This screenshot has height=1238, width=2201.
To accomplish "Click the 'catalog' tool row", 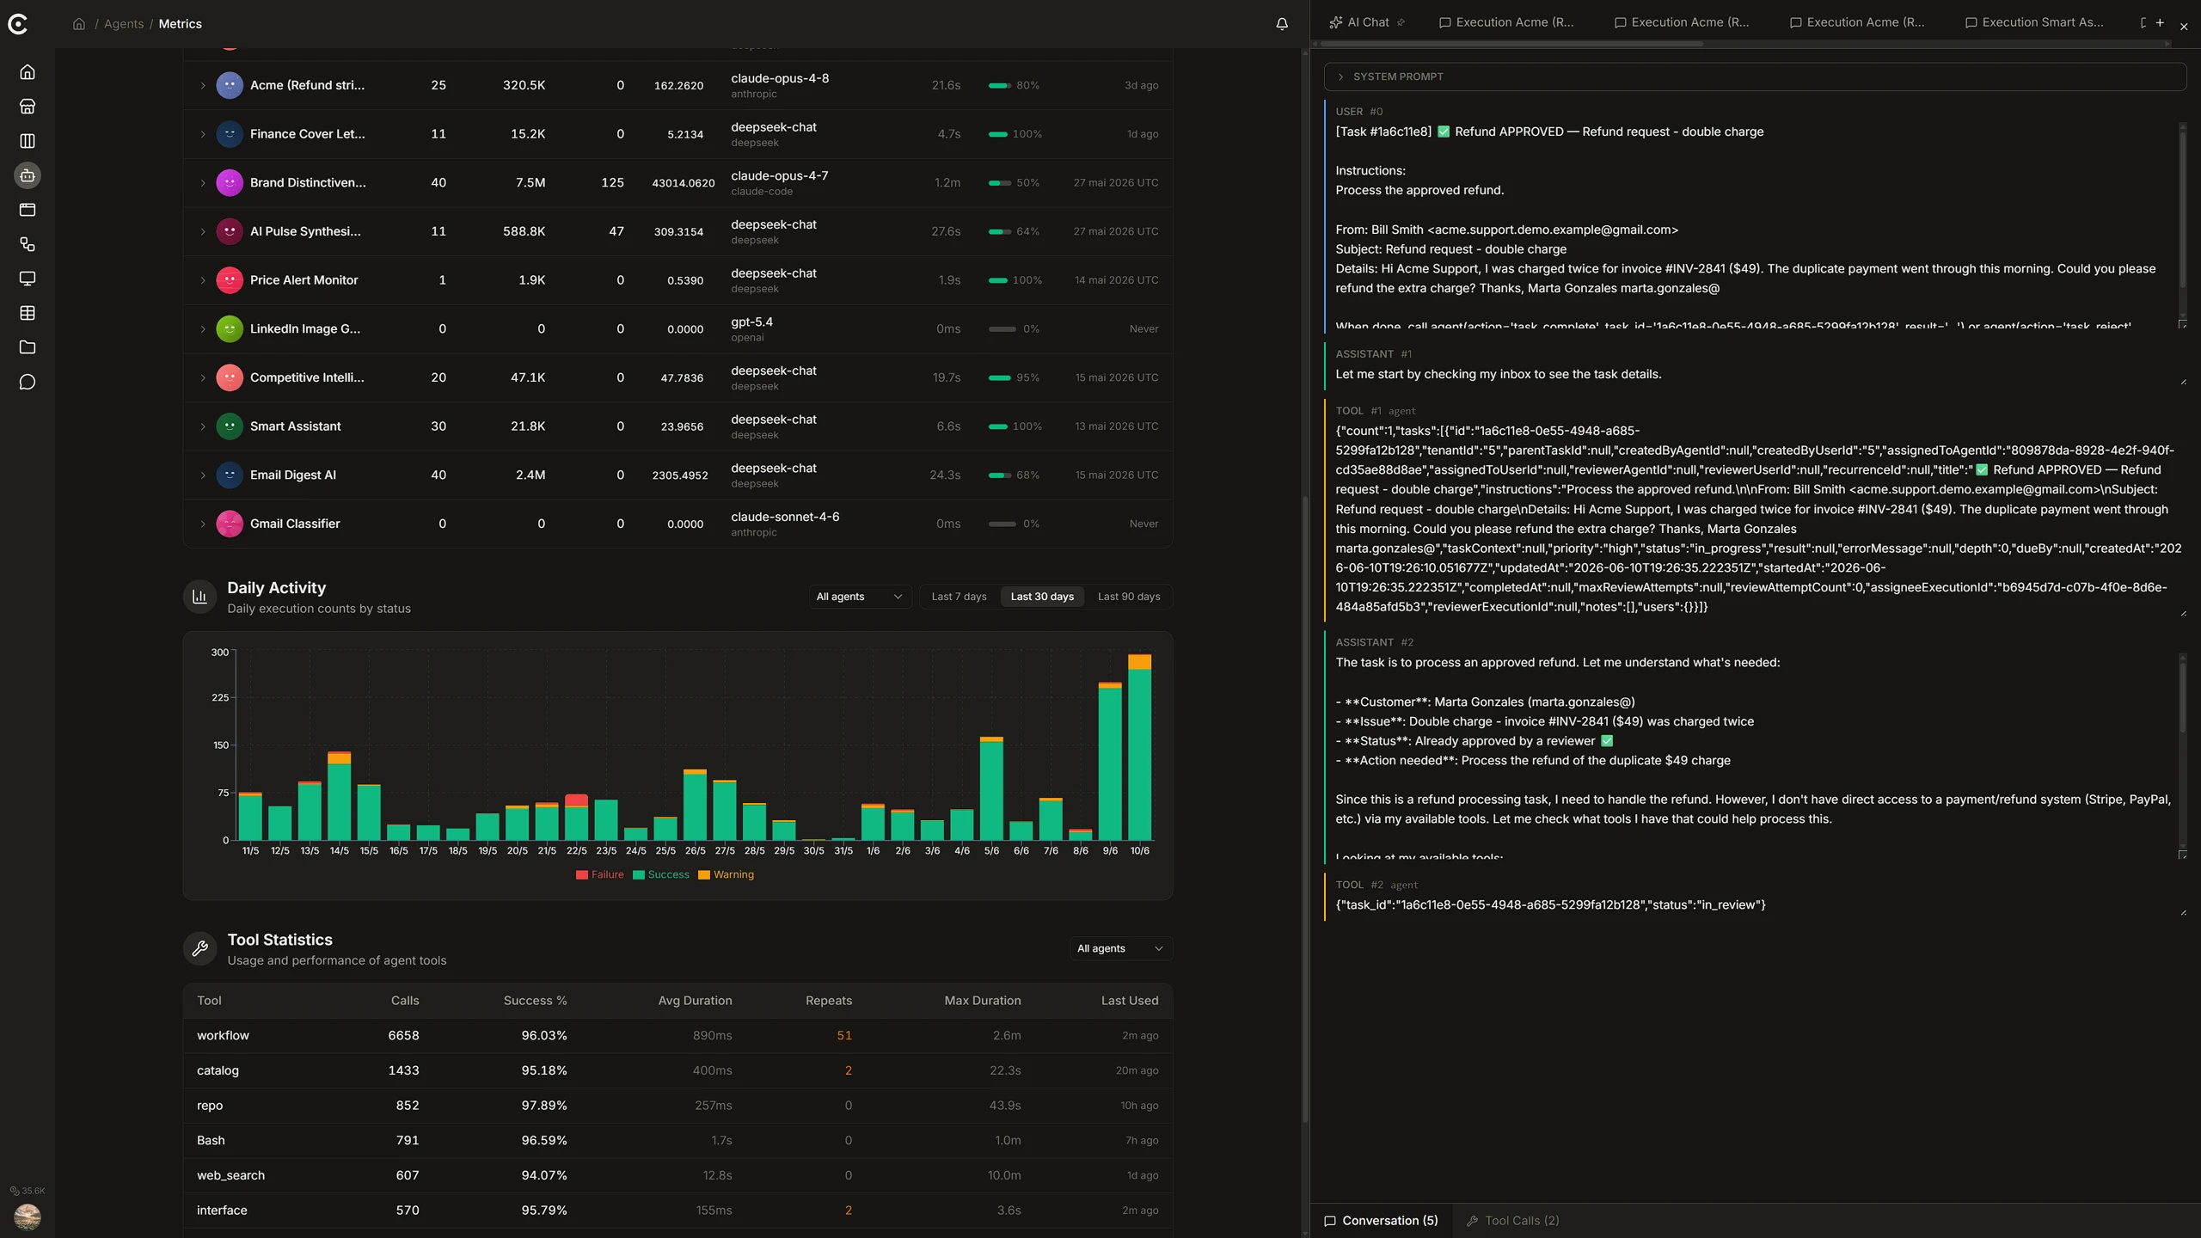I will tap(677, 1070).
